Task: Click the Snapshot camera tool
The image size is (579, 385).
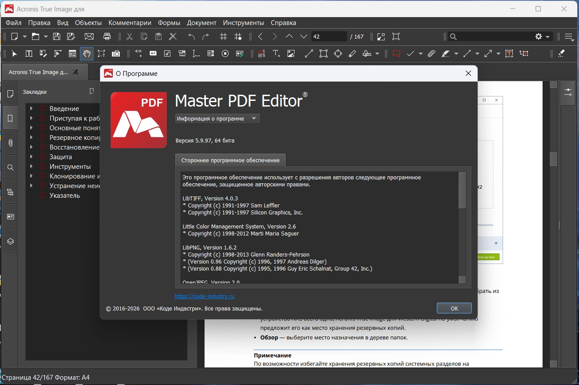Action: [116, 53]
